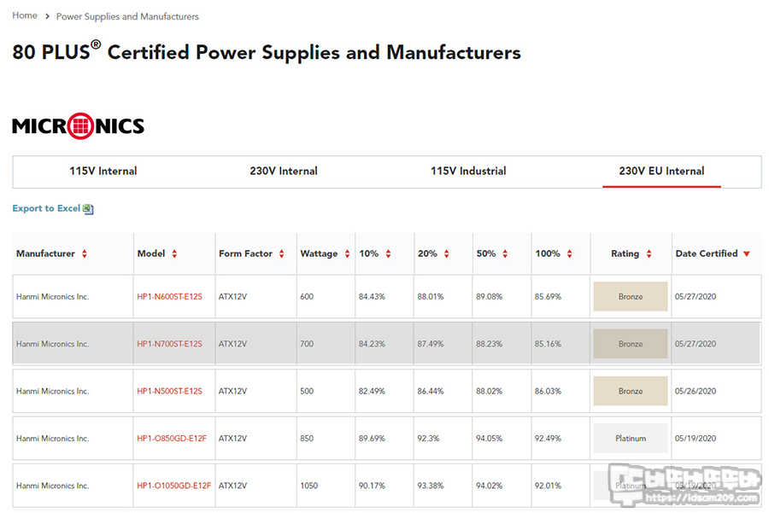Click wattage value 700
Viewport: 769px width, 518px height.
pos(307,344)
